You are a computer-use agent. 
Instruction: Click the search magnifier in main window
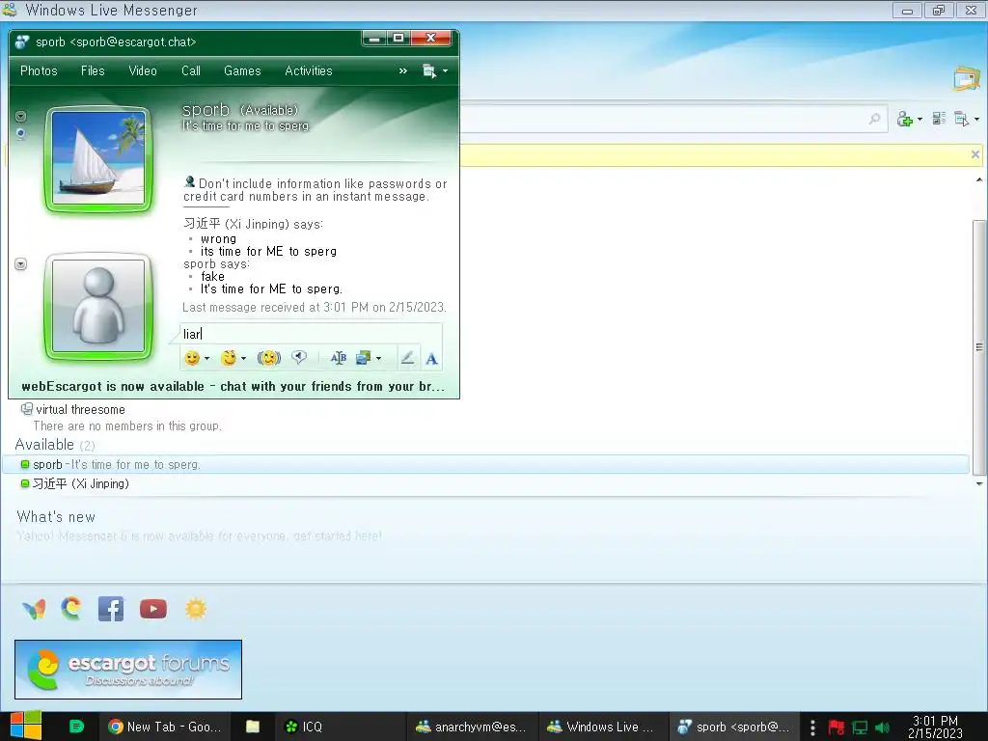pyautogui.click(x=874, y=119)
